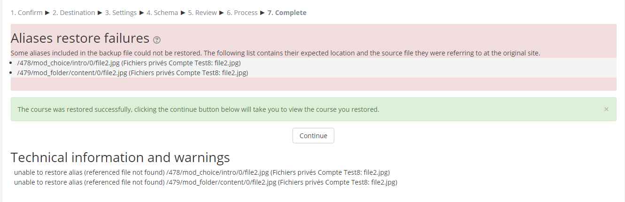The width and height of the screenshot is (625, 202).
Task: Open help icon beside Aliases restore failures
Action: tap(157, 40)
